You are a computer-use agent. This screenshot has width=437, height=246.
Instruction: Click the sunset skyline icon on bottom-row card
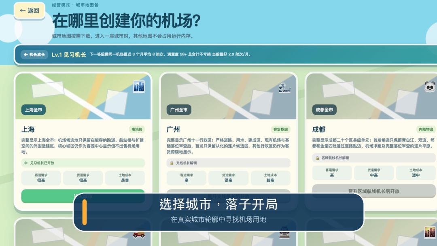429,232
